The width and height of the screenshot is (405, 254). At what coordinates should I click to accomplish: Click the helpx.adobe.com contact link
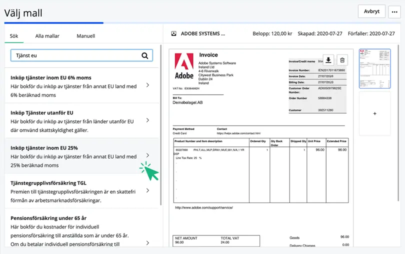coord(238,133)
